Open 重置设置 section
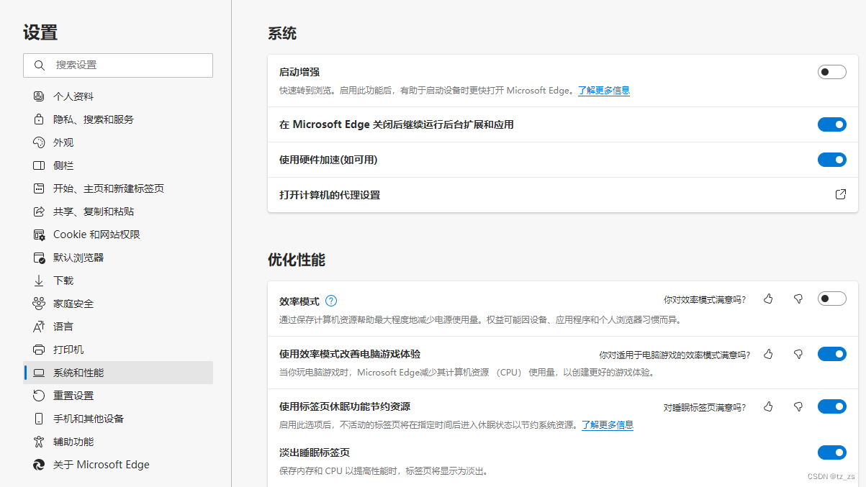The width and height of the screenshot is (866, 487). coord(118,396)
